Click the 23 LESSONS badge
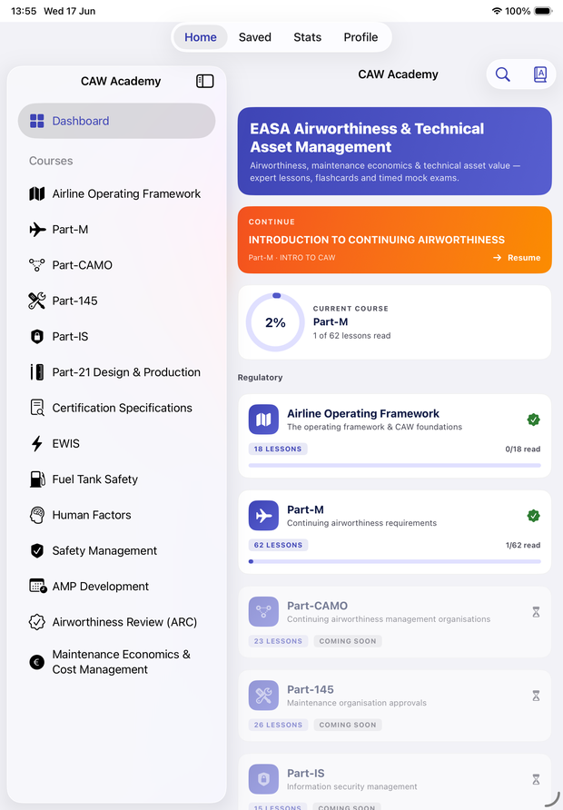This screenshot has height=810, width=563. (x=279, y=641)
